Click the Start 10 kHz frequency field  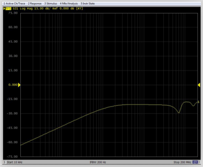(15, 162)
